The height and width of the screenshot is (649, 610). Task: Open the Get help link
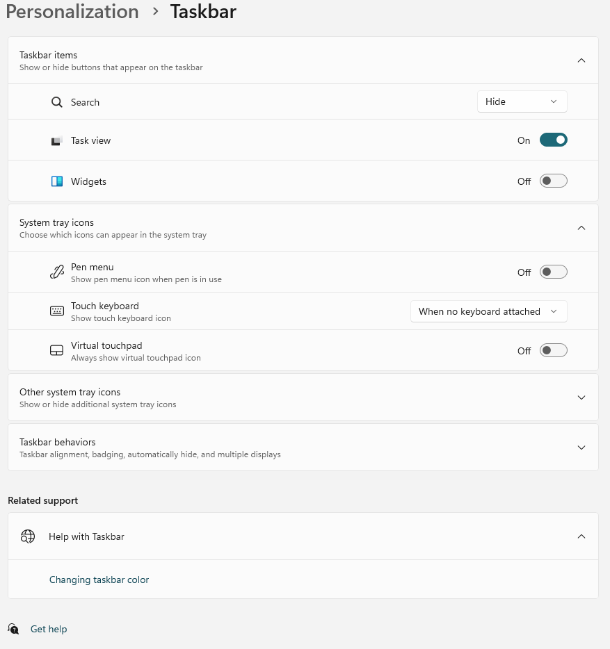pyautogui.click(x=49, y=629)
